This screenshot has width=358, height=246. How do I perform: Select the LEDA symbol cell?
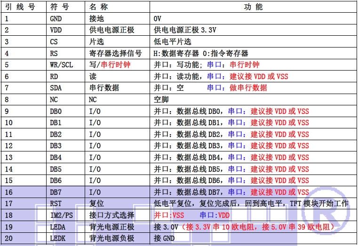click(x=57, y=227)
